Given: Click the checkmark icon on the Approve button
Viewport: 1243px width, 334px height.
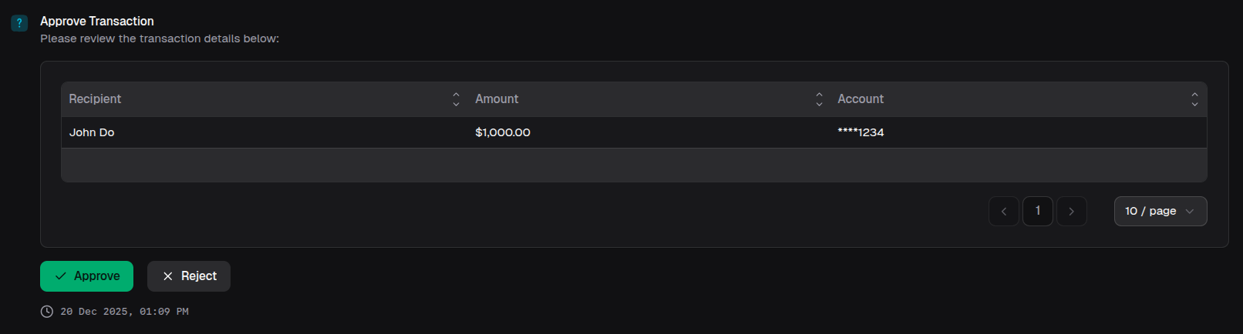Looking at the screenshot, I should (x=61, y=276).
